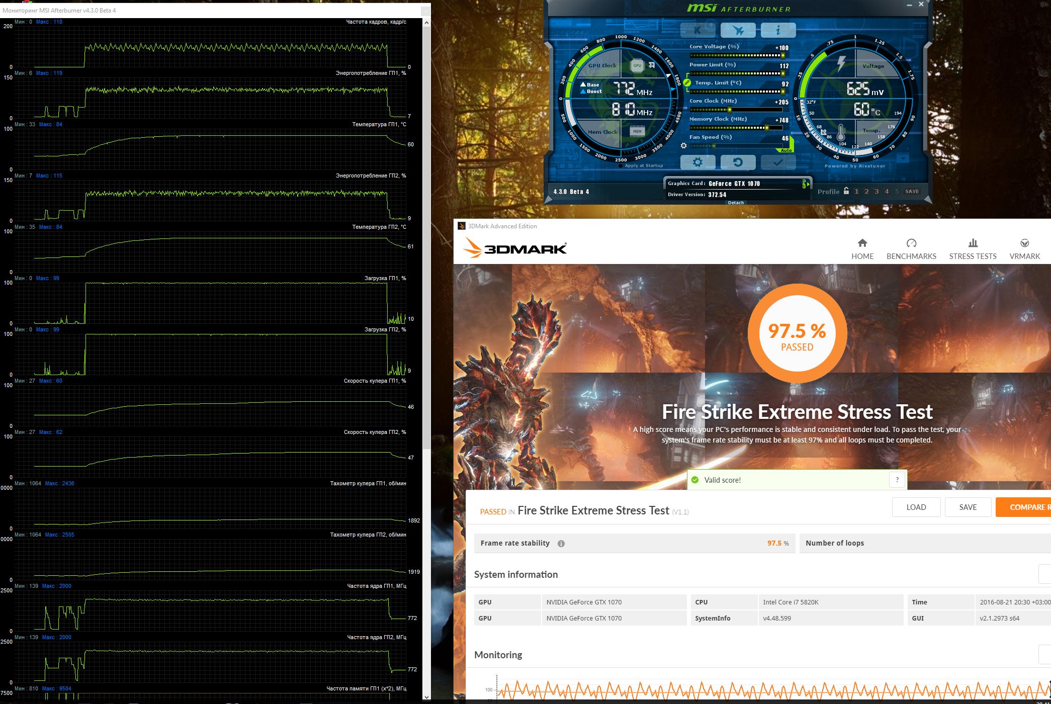Image resolution: width=1051 pixels, height=704 pixels.
Task: Click the profile lock padlock icon
Action: [846, 191]
